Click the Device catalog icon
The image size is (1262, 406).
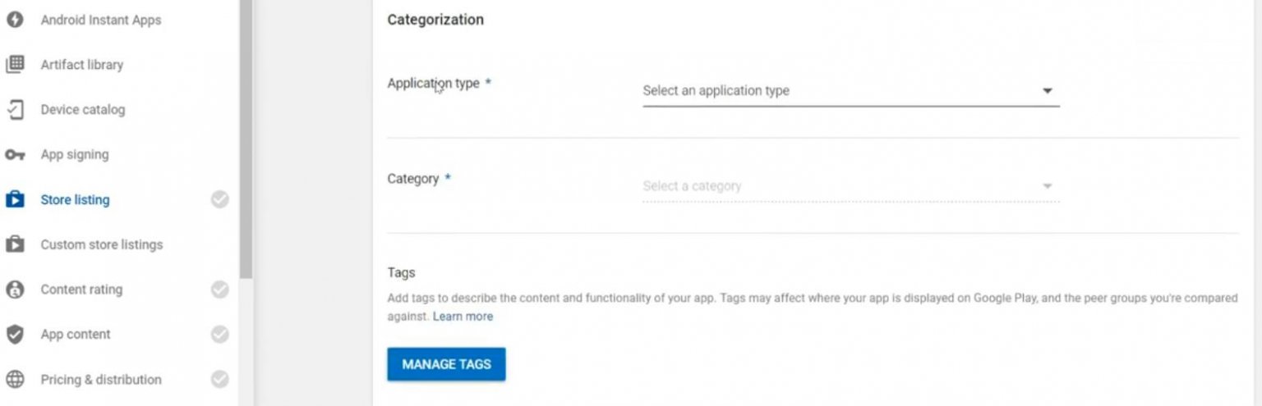pos(14,109)
